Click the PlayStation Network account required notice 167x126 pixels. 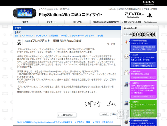tap(45, 122)
